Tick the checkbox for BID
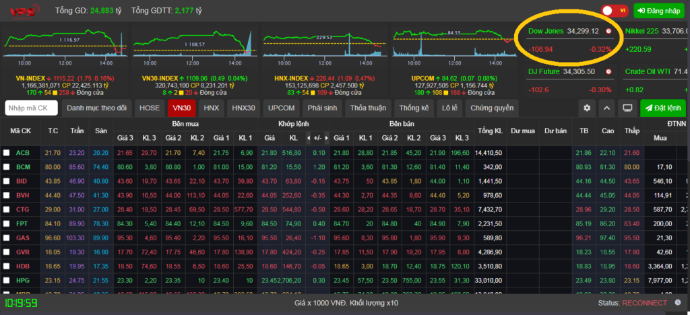 (x=6, y=181)
